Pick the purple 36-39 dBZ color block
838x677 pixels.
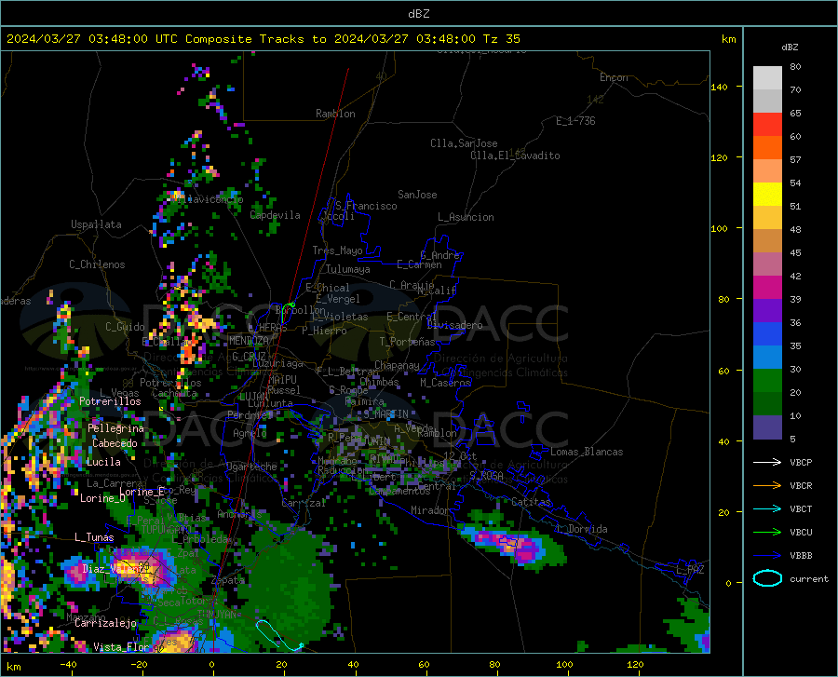tap(767, 311)
